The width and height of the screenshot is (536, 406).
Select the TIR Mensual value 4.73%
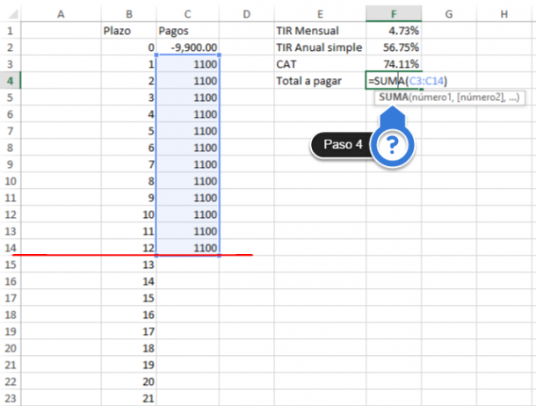point(394,30)
